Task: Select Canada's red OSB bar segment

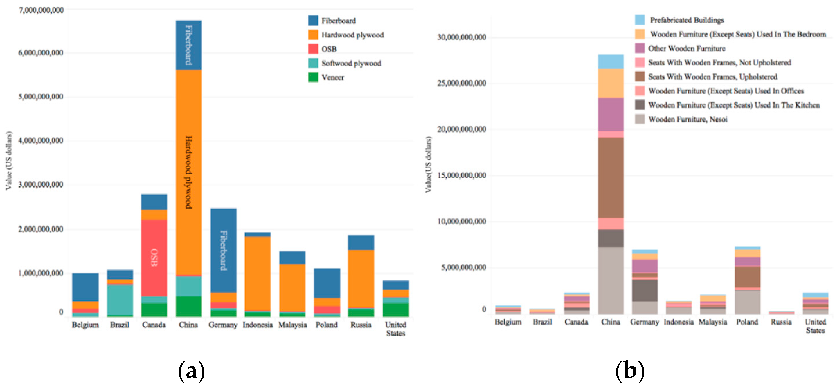Action: pos(154,258)
